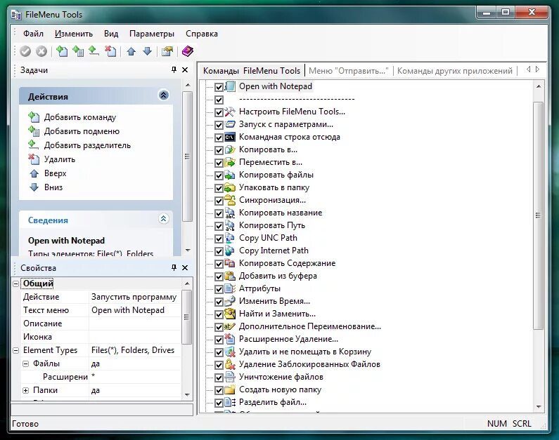This screenshot has width=559, height=440.
Task: Click Вниз action link
Action: coord(53,187)
